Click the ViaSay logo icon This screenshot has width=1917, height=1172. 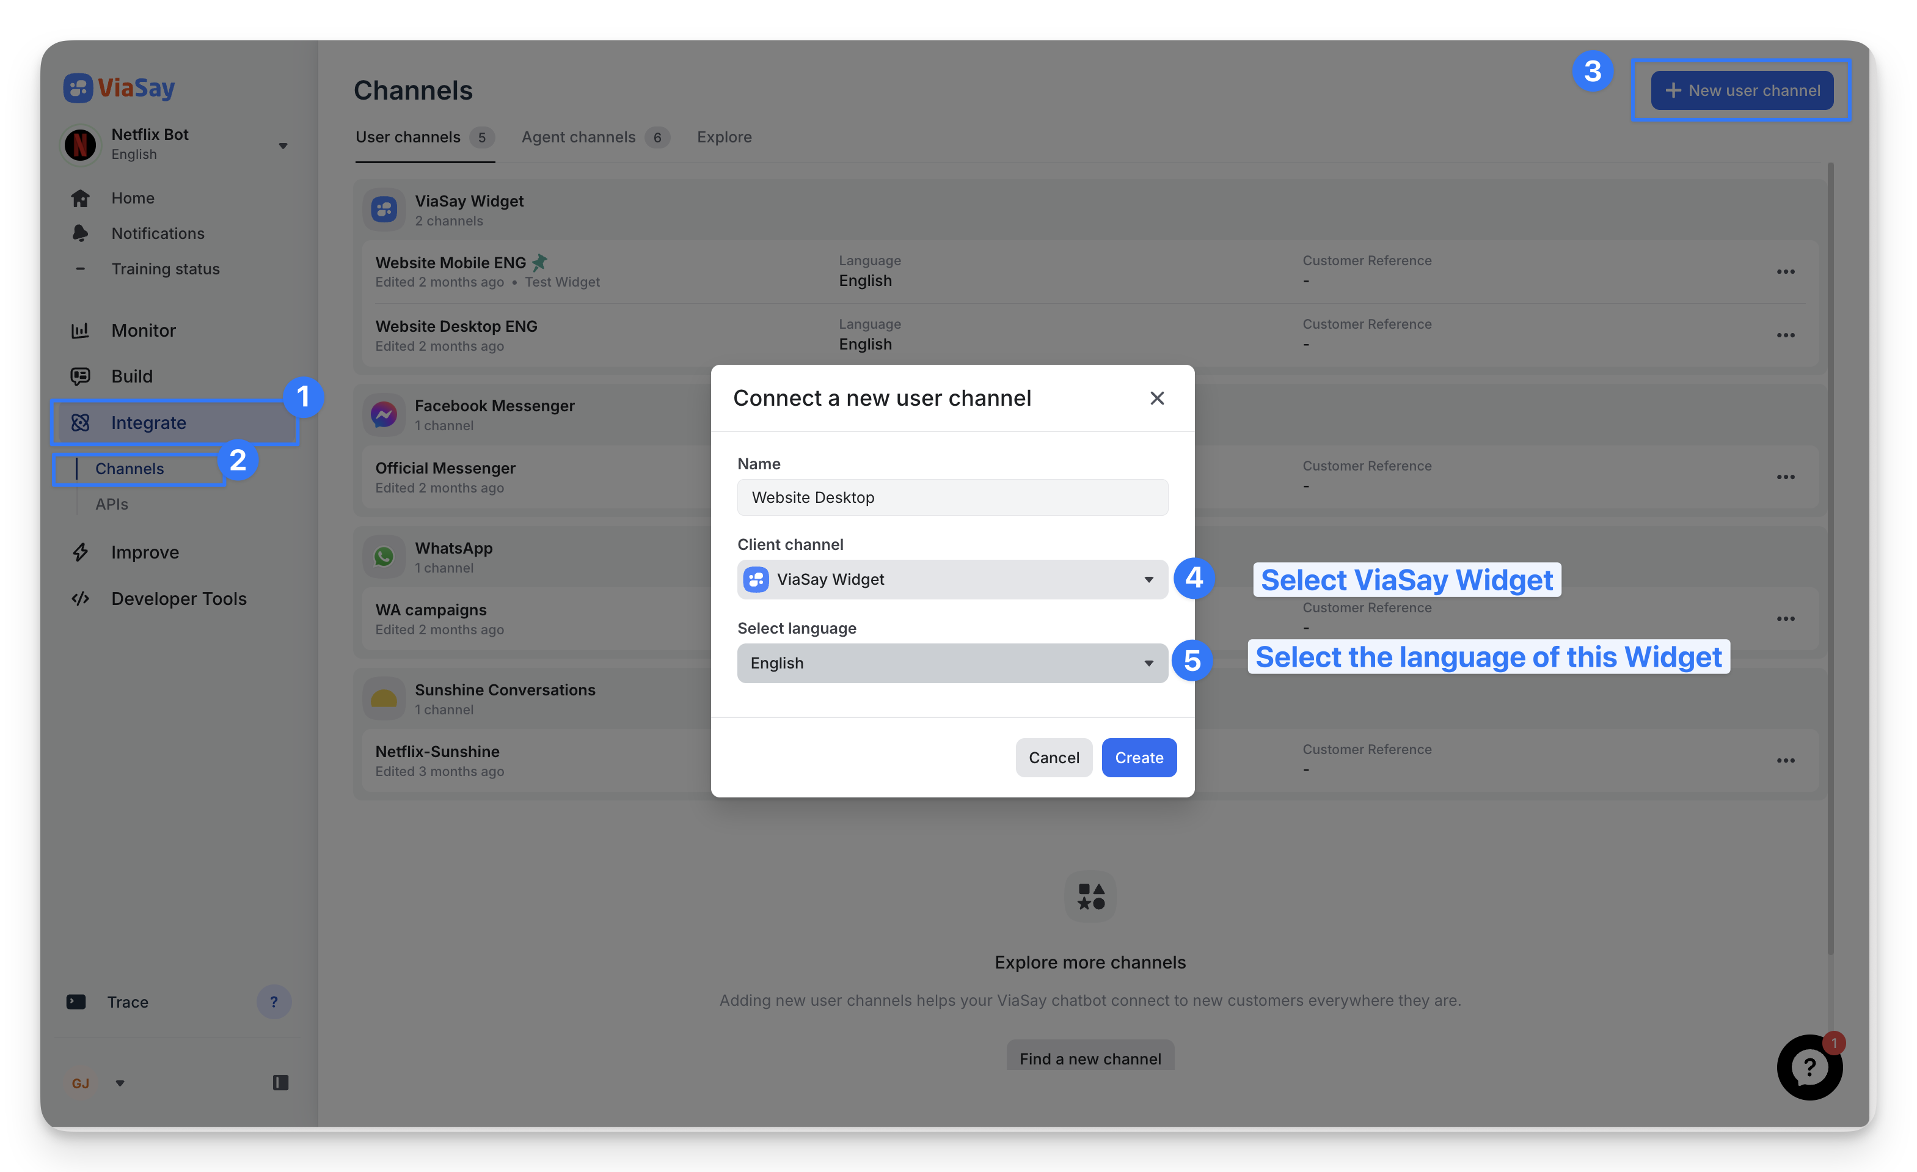(x=78, y=88)
